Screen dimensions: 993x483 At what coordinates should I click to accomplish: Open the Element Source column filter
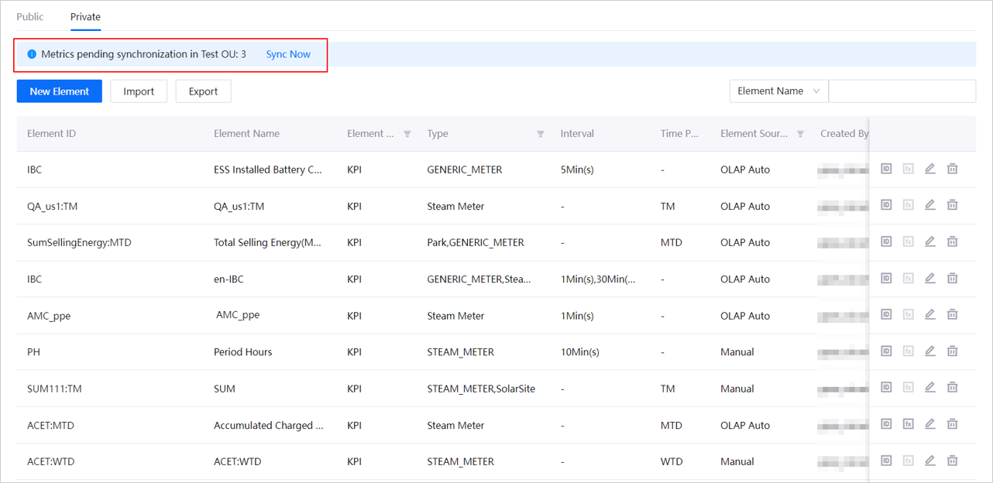coord(800,134)
